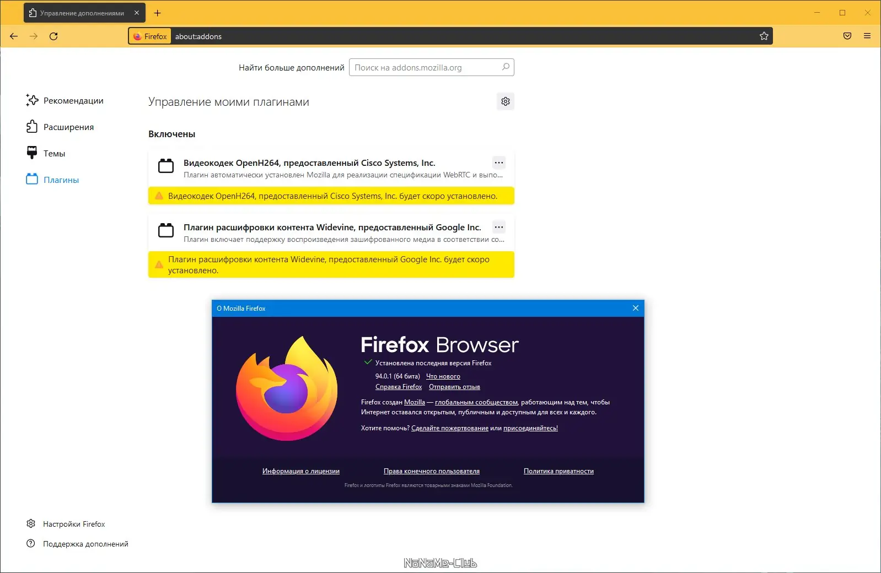Close the Управление дополнениями tab

click(137, 13)
